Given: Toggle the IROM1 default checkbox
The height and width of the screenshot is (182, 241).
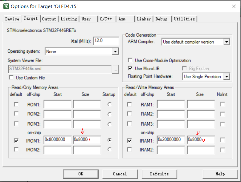Looking at the screenshot, I should pyautogui.click(x=16, y=140).
